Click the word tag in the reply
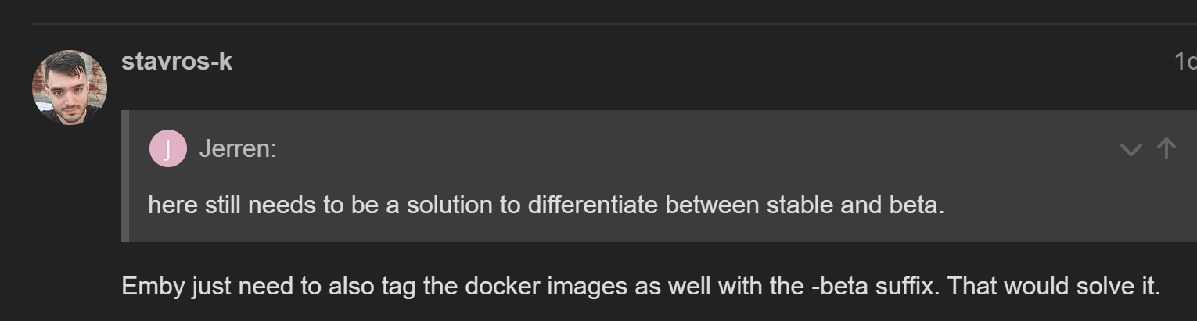This screenshot has width=1197, height=321. point(398,286)
